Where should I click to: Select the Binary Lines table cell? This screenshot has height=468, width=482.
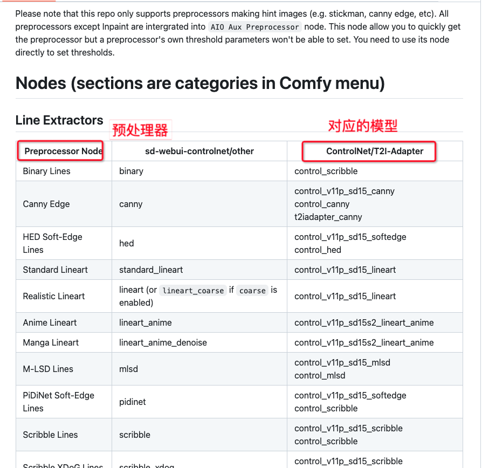click(47, 171)
